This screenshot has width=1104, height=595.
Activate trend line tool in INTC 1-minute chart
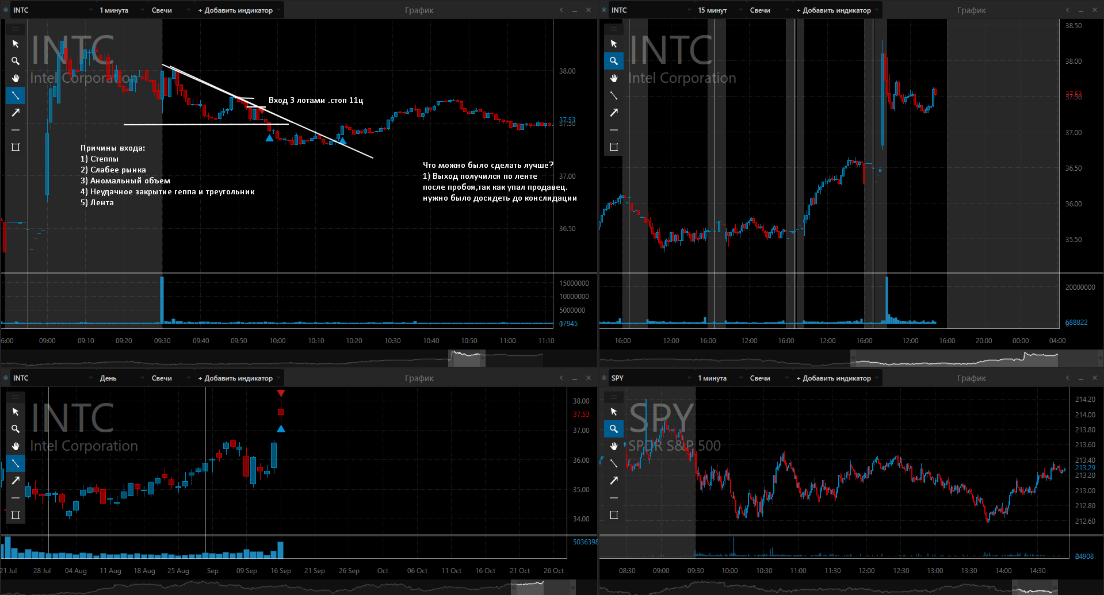click(x=16, y=95)
